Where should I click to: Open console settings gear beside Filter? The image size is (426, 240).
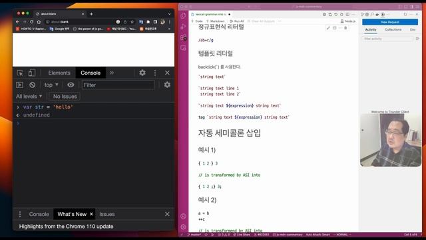point(167,85)
